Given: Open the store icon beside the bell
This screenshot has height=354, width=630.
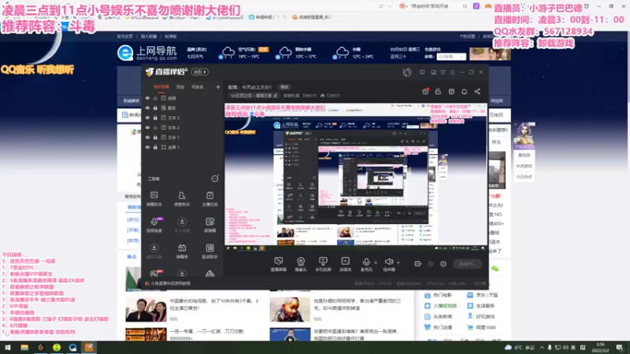Looking at the screenshot, I should pos(451,91).
